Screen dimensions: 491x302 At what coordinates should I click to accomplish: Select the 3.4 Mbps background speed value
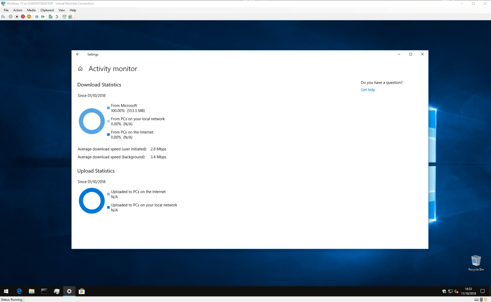[158, 157]
